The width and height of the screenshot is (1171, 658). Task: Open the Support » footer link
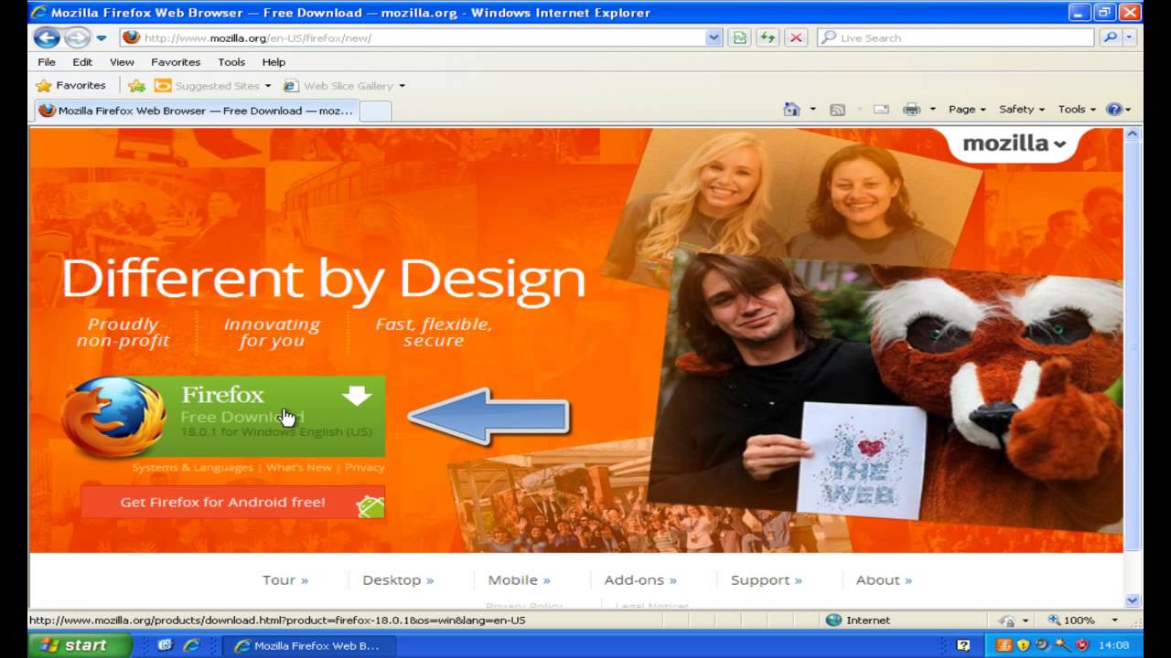pyautogui.click(x=767, y=579)
